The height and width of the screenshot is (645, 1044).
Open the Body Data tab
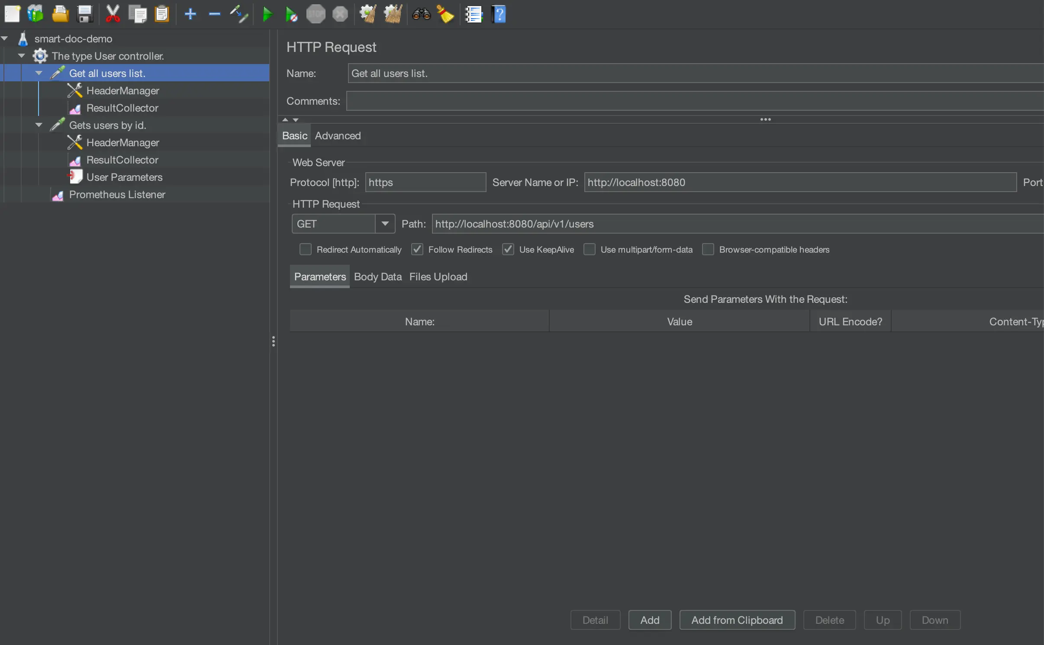click(x=377, y=277)
